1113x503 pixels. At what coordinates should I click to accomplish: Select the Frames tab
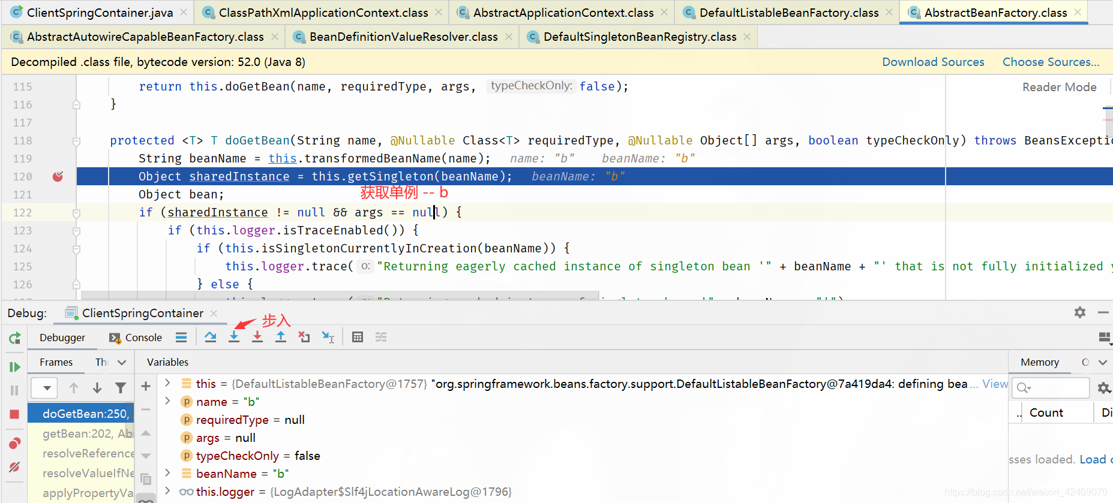click(x=56, y=362)
